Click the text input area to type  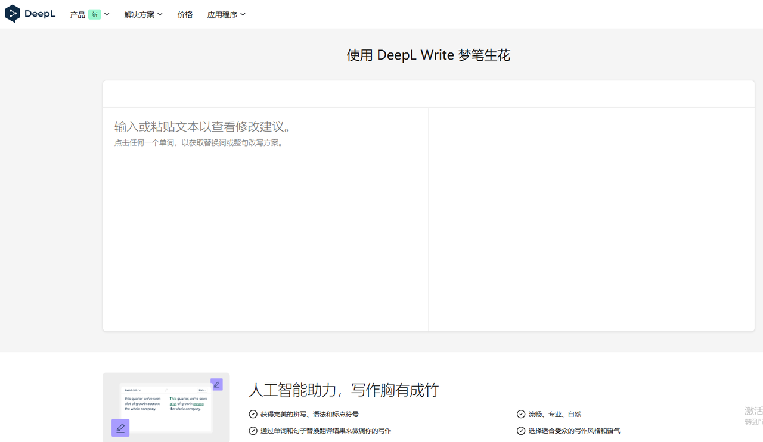coord(265,219)
